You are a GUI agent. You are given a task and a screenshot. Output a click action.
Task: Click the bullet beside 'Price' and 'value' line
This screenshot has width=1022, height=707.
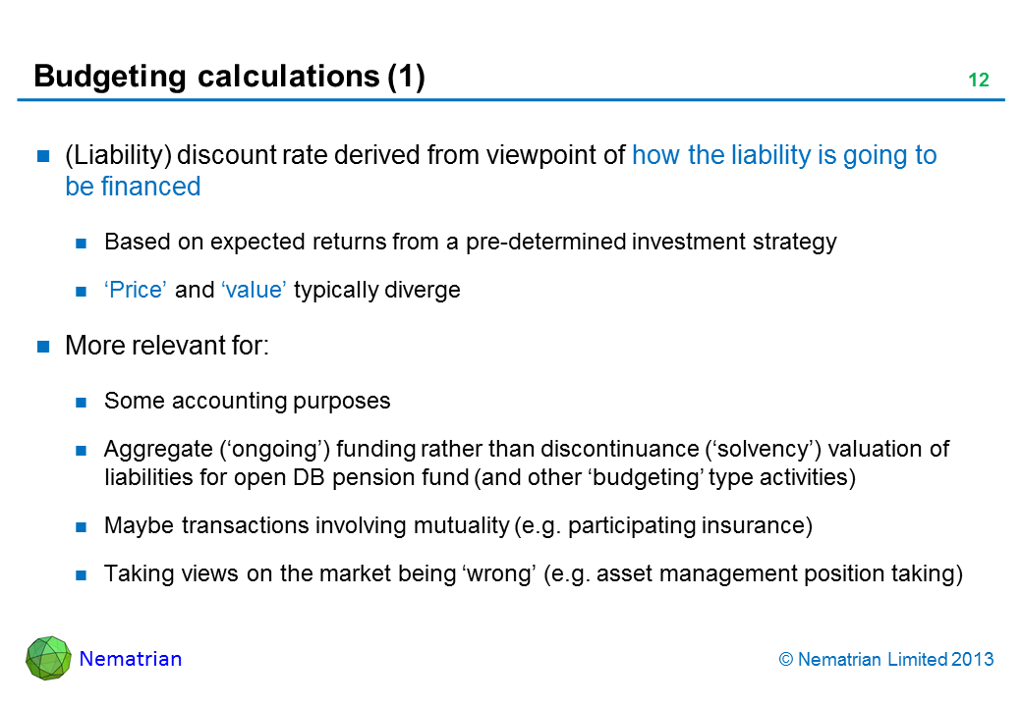click(x=84, y=291)
